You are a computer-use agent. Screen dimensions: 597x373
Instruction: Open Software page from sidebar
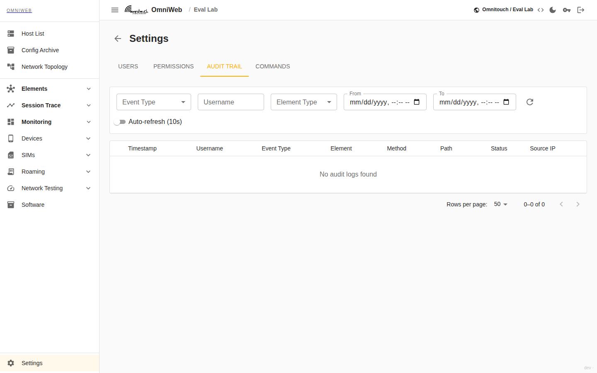click(x=50, y=205)
